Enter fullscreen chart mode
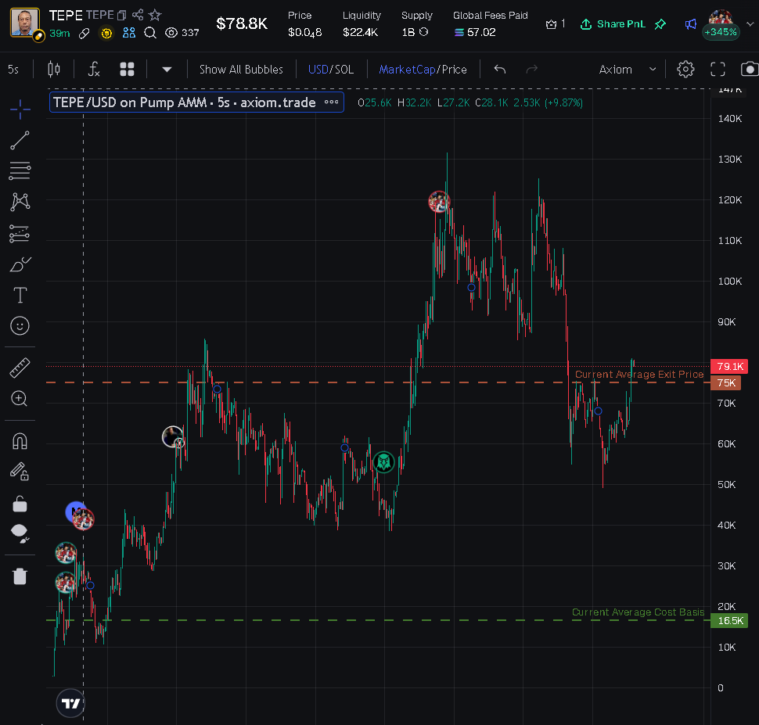 [718, 69]
